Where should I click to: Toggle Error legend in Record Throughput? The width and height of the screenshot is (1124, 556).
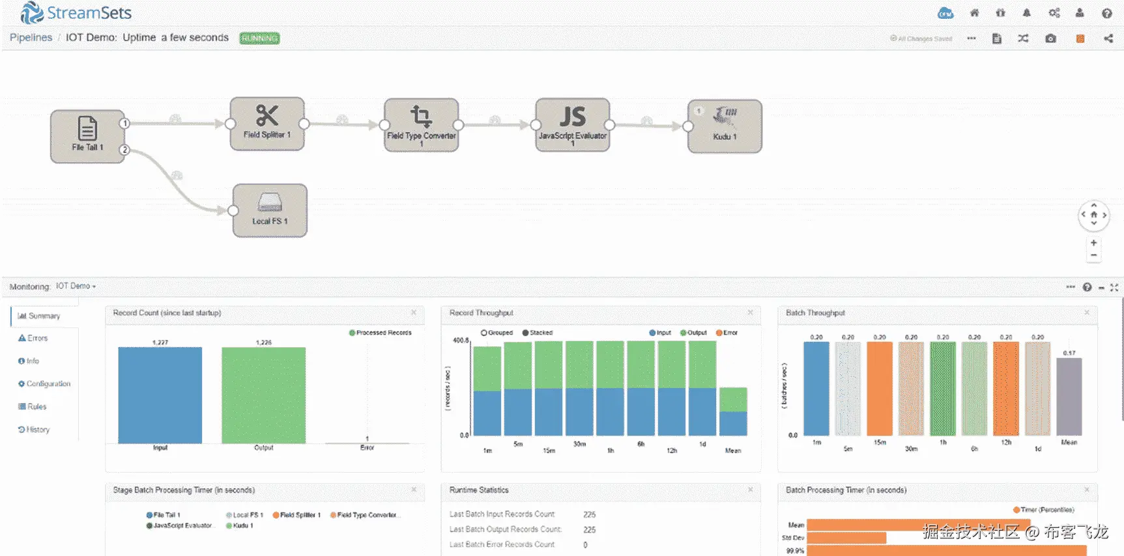click(727, 333)
